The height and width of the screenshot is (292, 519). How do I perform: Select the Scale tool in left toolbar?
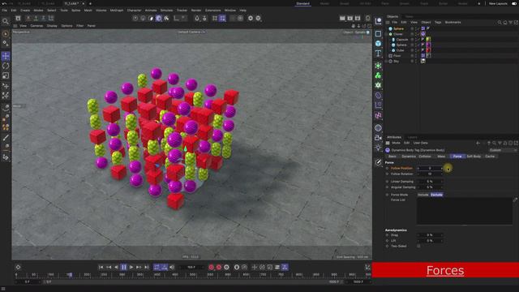point(6,75)
